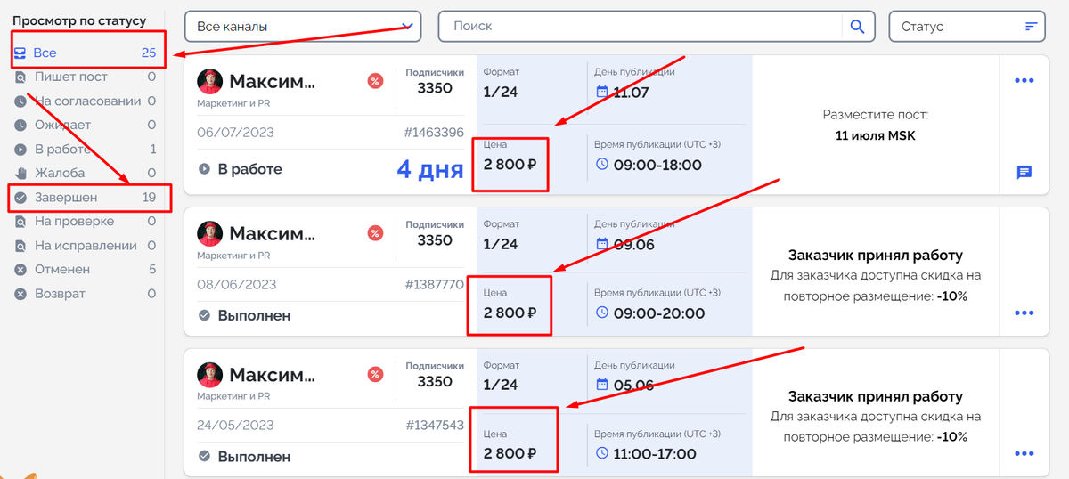This screenshot has width=1069, height=479.
Task: Filter orders by Жалоба status
Action: click(x=60, y=174)
